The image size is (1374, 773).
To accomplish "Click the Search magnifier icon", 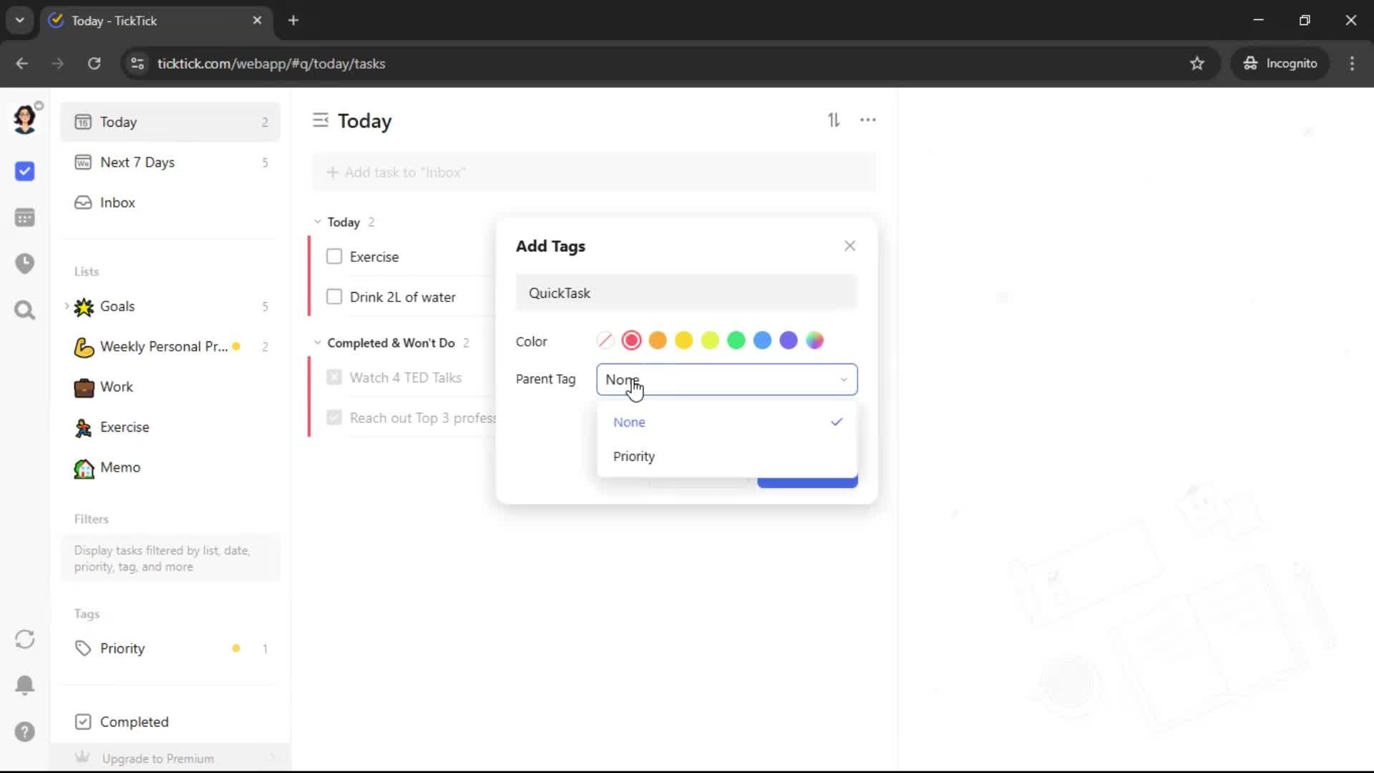I will pyautogui.click(x=24, y=311).
